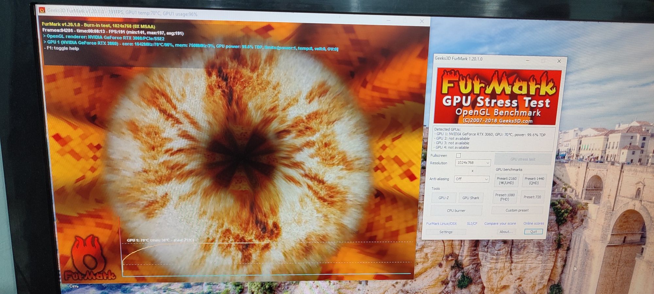Close the FurMark burn-in test window
Screen dimensions: 654x294
[x=422, y=21]
